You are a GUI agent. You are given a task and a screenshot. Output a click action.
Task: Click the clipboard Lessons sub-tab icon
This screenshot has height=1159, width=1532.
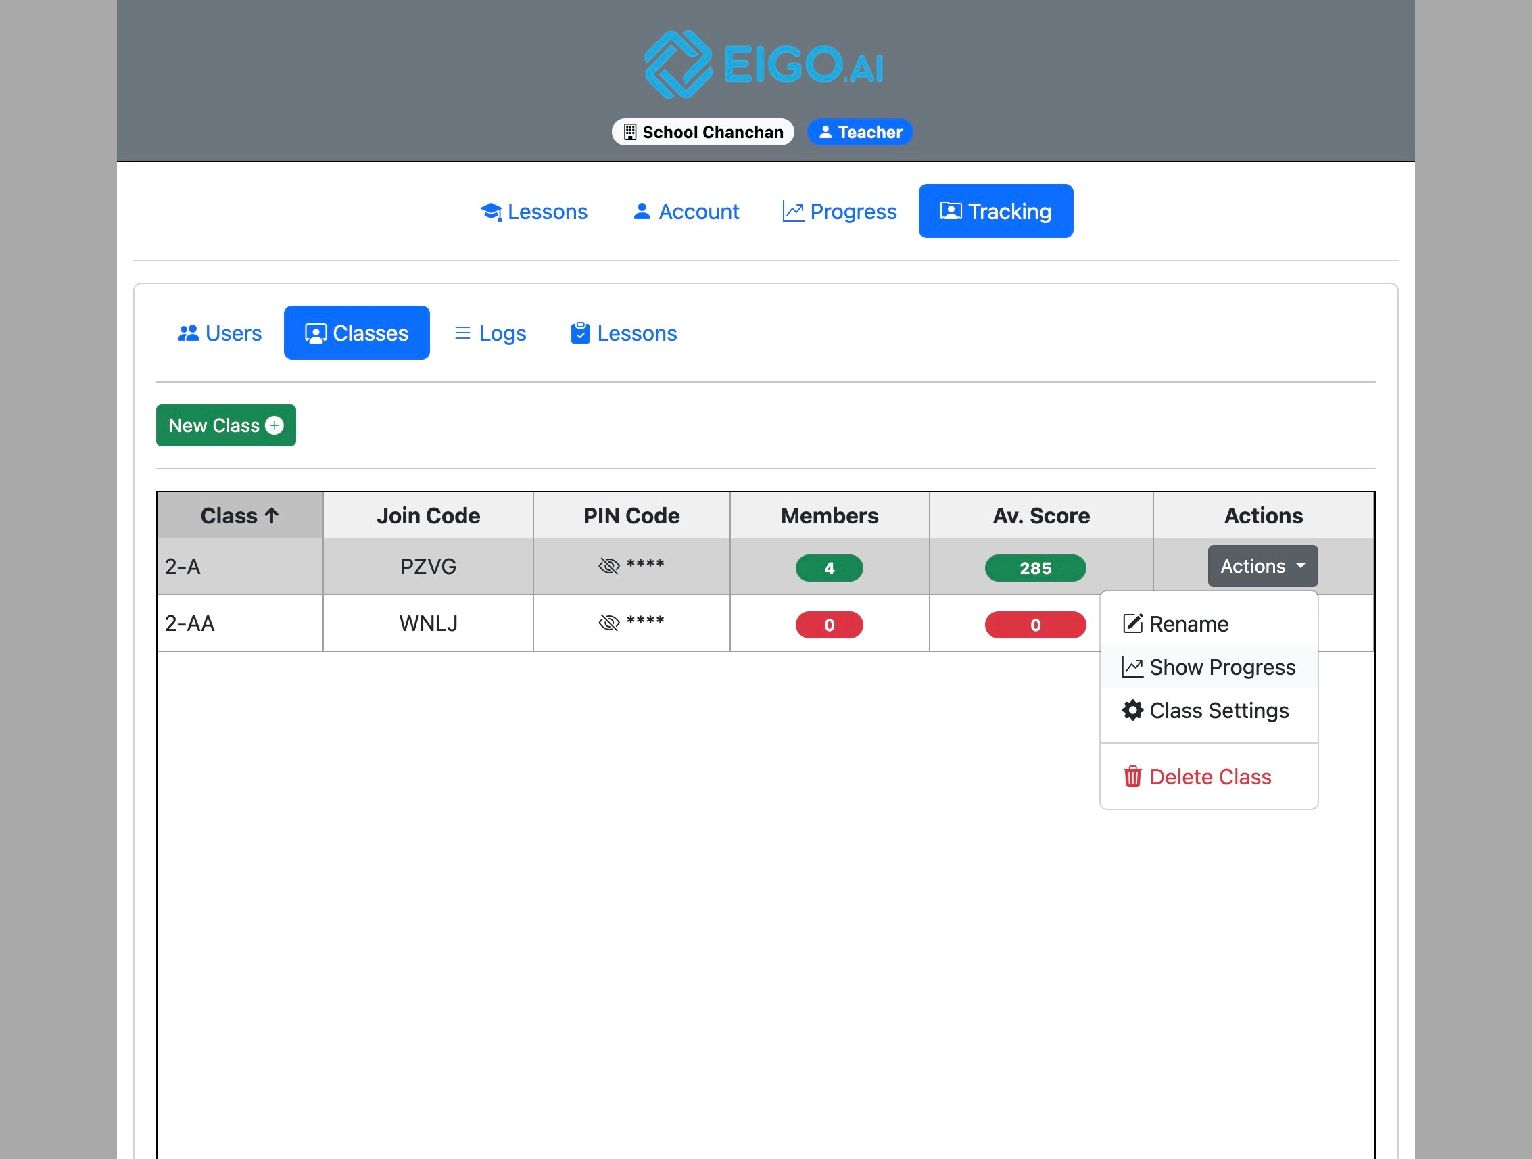(580, 333)
